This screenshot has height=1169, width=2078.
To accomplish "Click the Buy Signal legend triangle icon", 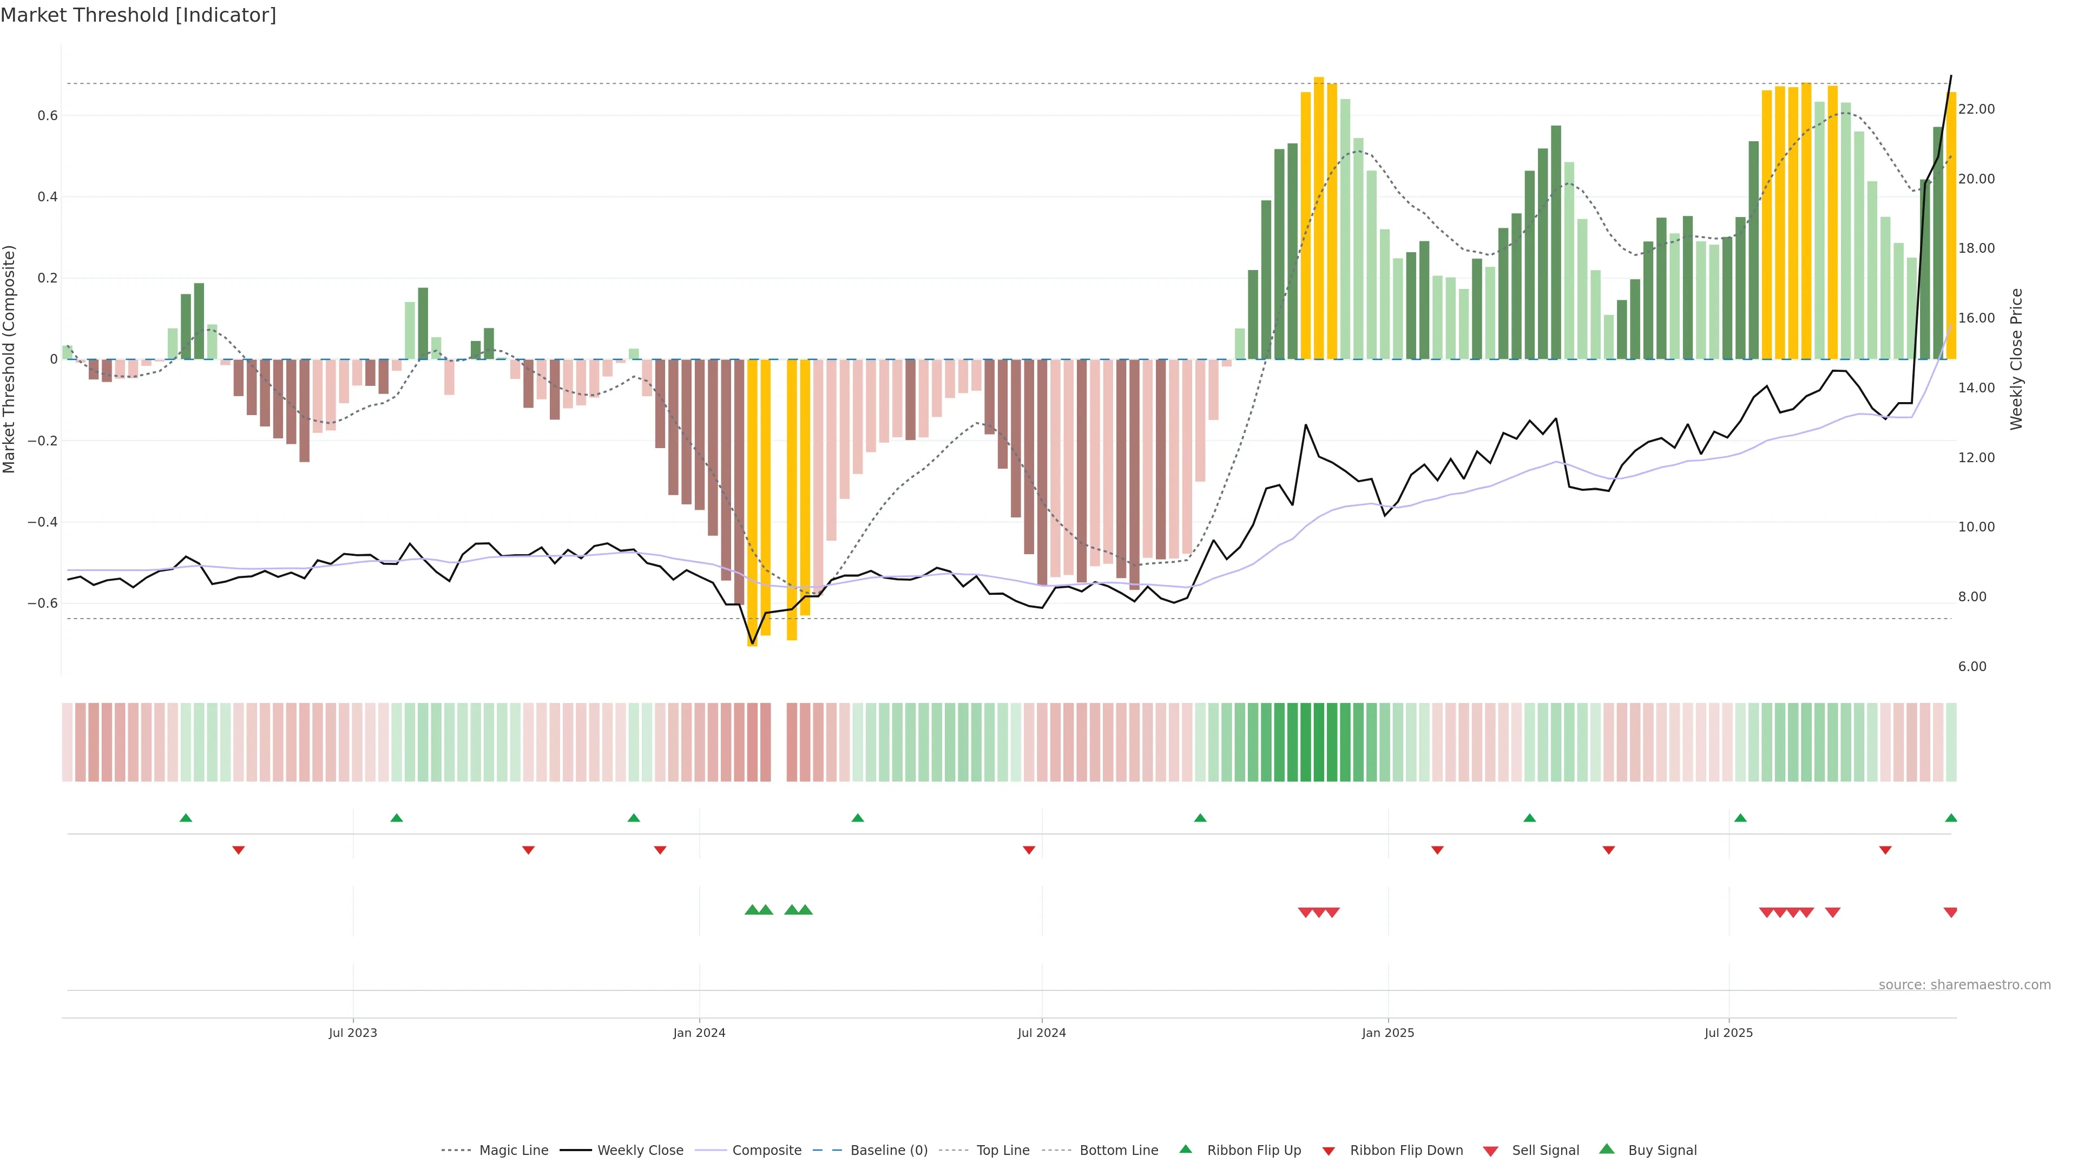I will click(1607, 1149).
